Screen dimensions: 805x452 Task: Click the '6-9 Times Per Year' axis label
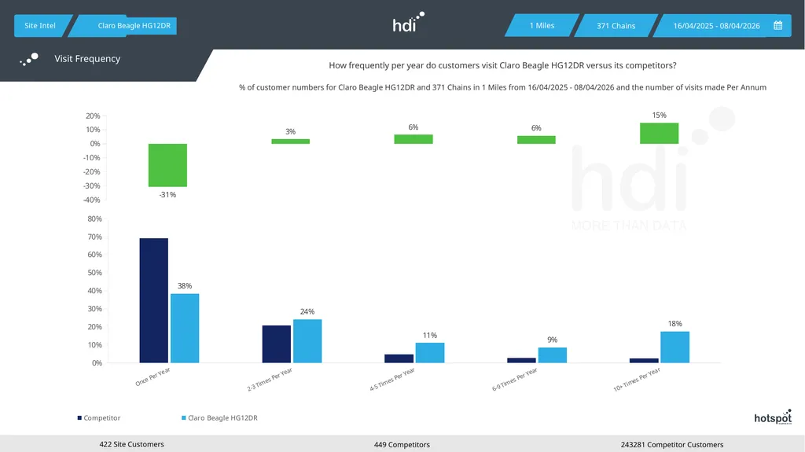[514, 380]
